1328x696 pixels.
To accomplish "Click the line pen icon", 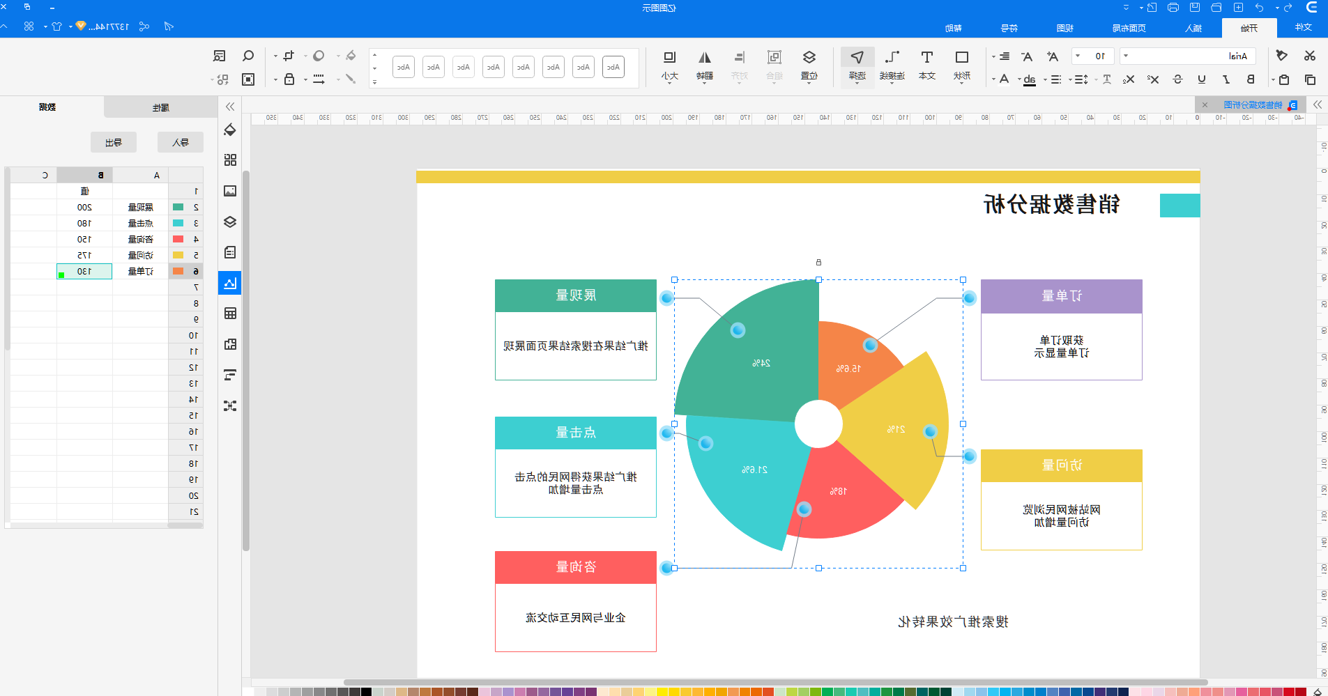I will click(x=351, y=79).
